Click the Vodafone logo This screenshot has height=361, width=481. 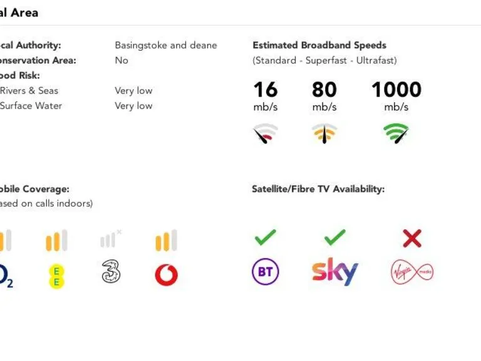[166, 275]
